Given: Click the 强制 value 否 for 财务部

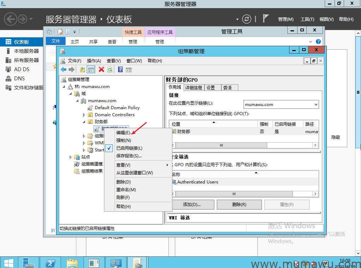Looking at the screenshot, I should click(x=262, y=131).
